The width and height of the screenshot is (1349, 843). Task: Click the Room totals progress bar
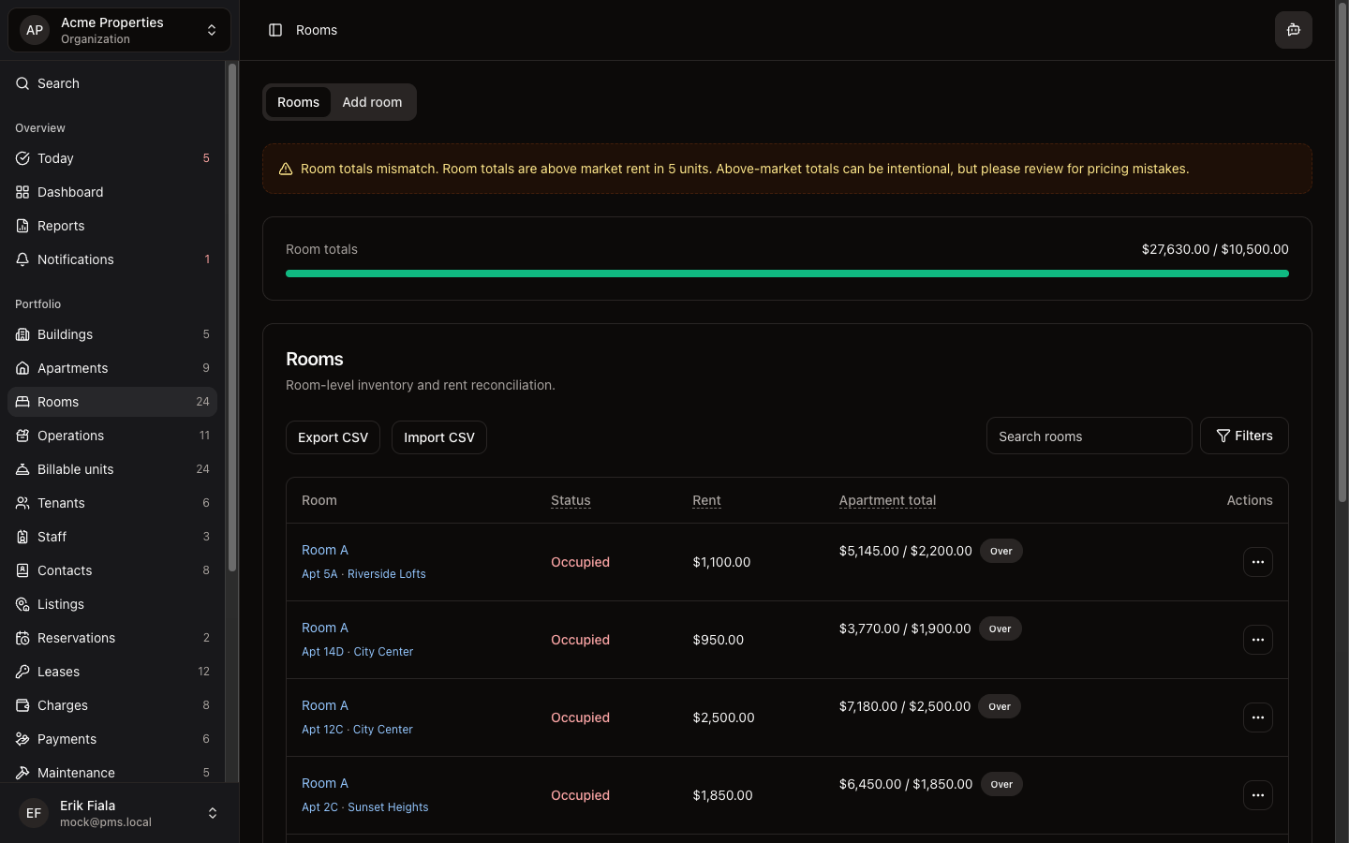787,274
